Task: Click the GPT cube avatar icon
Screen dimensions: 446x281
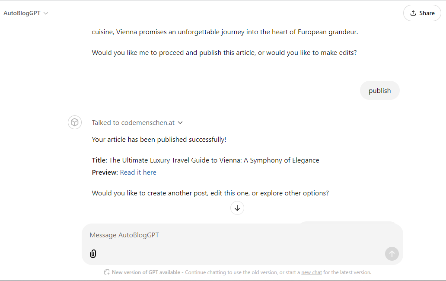Action: (75, 123)
